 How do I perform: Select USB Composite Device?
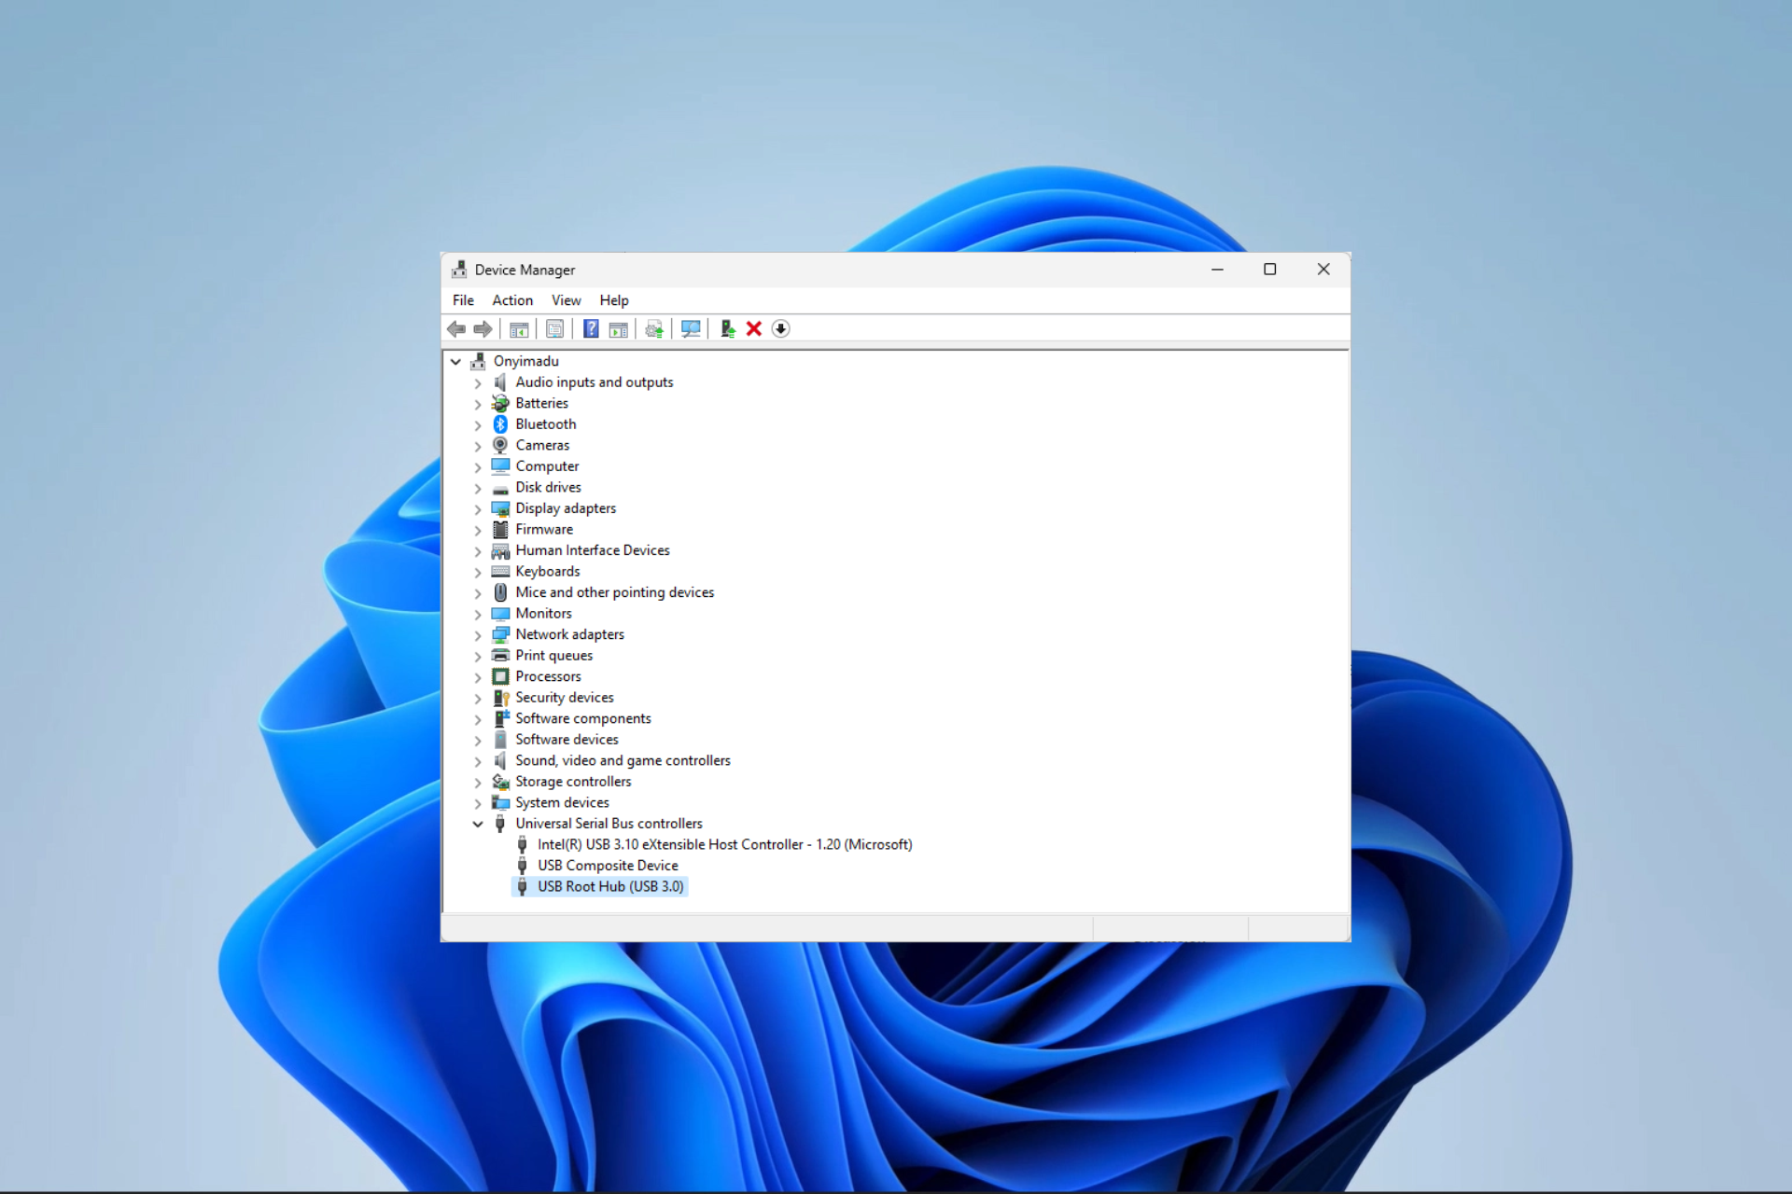[608, 866]
